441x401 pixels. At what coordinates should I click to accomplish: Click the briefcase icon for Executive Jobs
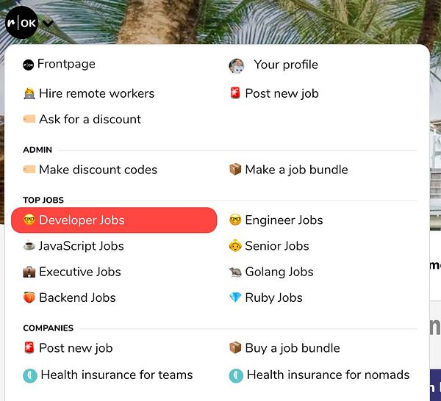pyautogui.click(x=29, y=272)
